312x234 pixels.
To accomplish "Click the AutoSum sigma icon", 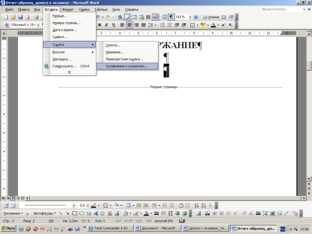I will point(210,205).
